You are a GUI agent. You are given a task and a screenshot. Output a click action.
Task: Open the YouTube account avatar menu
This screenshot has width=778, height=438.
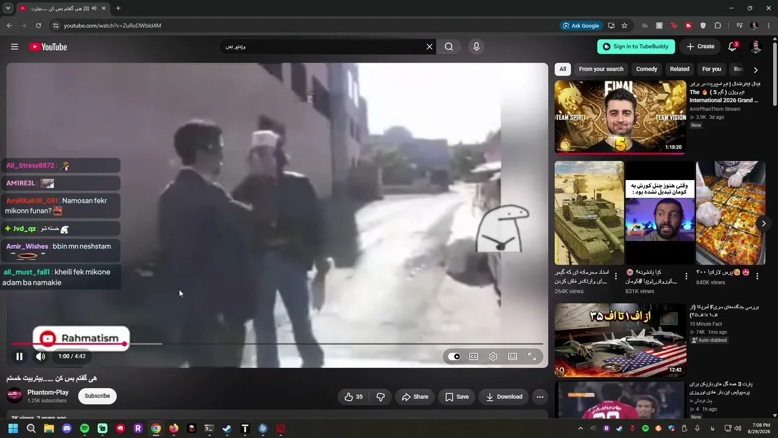point(756,47)
